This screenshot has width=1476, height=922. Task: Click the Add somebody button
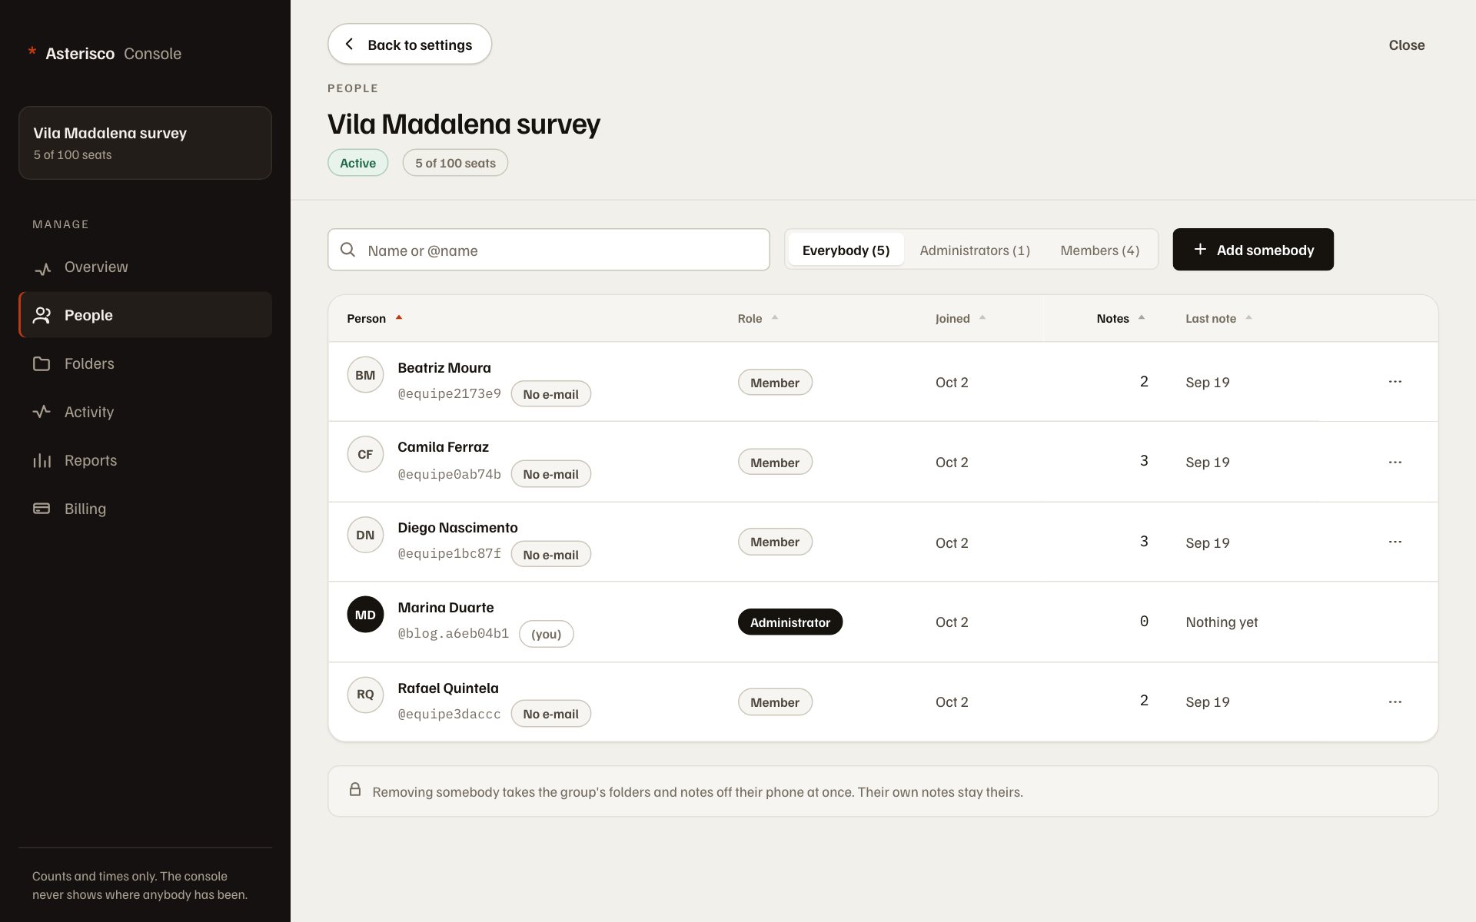pos(1253,249)
